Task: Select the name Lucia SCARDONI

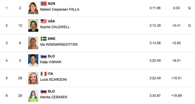Action: [53, 79]
